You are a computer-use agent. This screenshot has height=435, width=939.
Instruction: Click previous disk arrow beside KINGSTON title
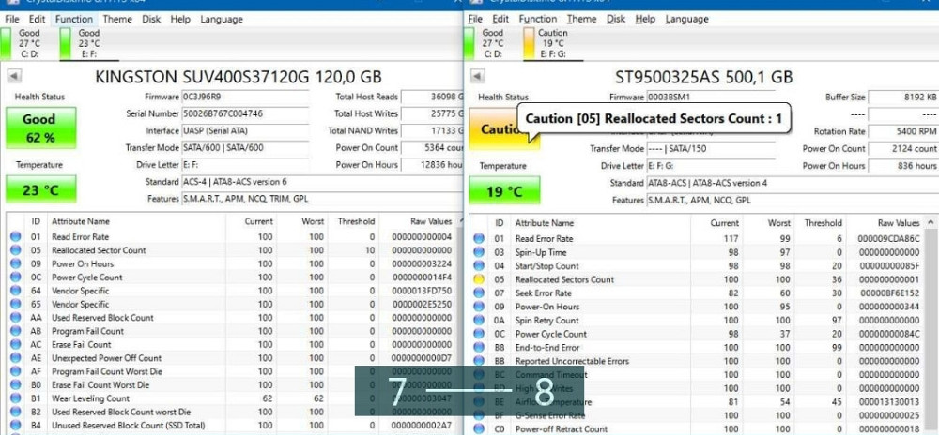(14, 76)
